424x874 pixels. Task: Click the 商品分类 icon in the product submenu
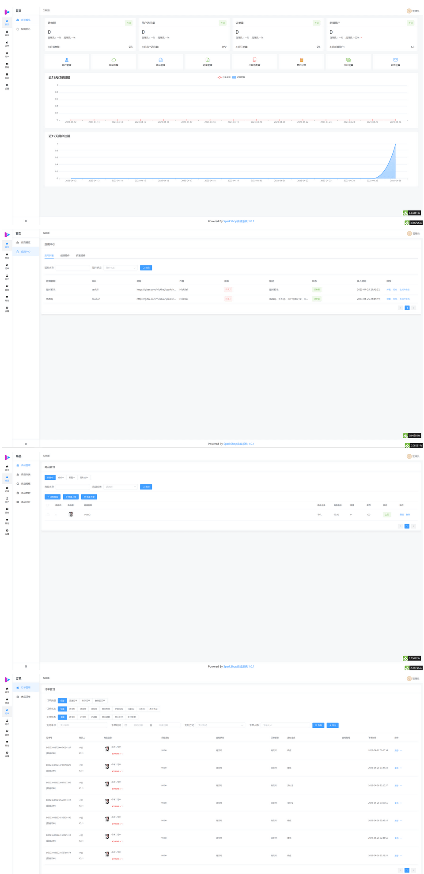(18, 475)
